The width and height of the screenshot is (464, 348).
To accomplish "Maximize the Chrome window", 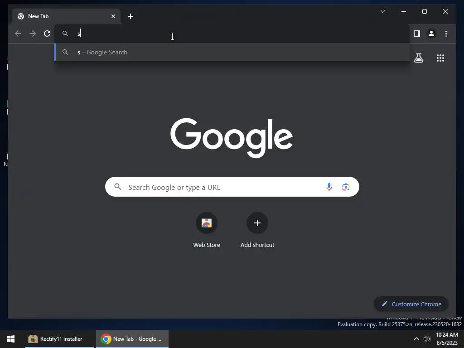I will [x=424, y=11].
